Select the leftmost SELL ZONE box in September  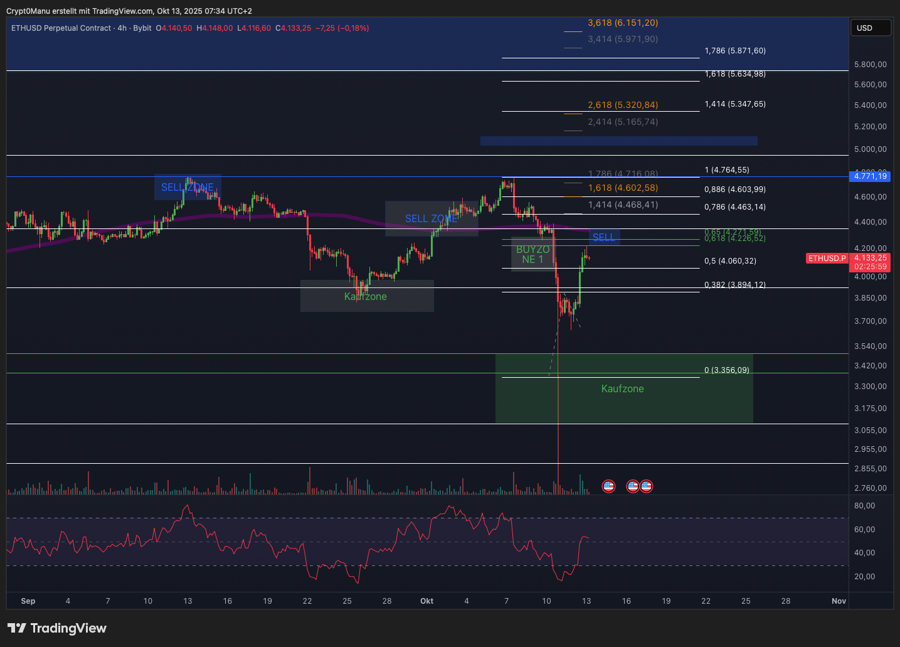point(188,187)
